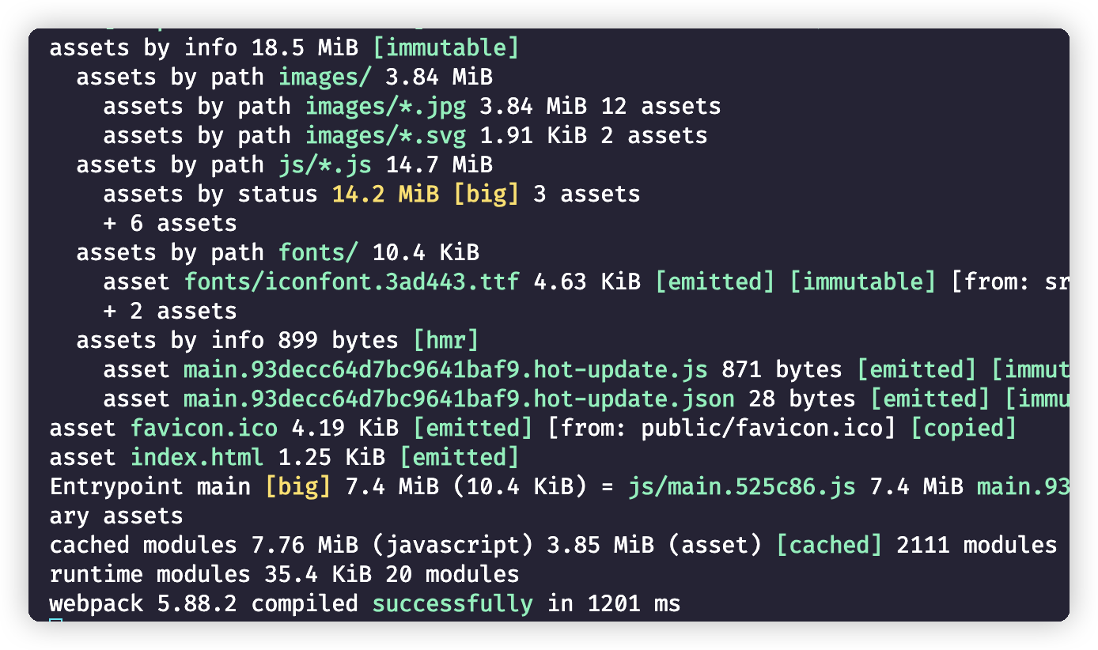
Task: Click the js/*.js path text
Action: 325,164
